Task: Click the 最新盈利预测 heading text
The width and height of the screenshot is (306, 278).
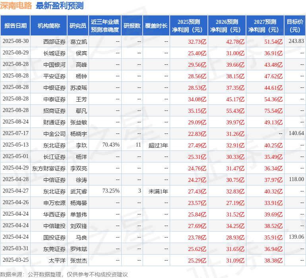Action: click(x=60, y=6)
